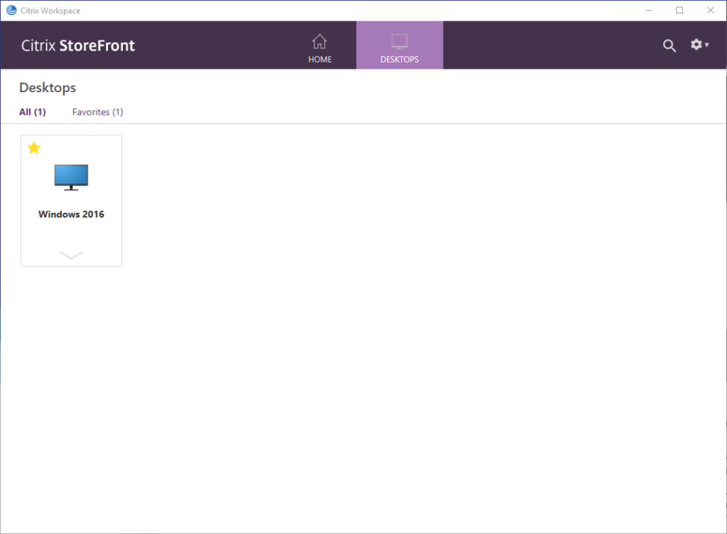Minimize the Citrix Workspace window
The image size is (727, 534).
pos(649,10)
